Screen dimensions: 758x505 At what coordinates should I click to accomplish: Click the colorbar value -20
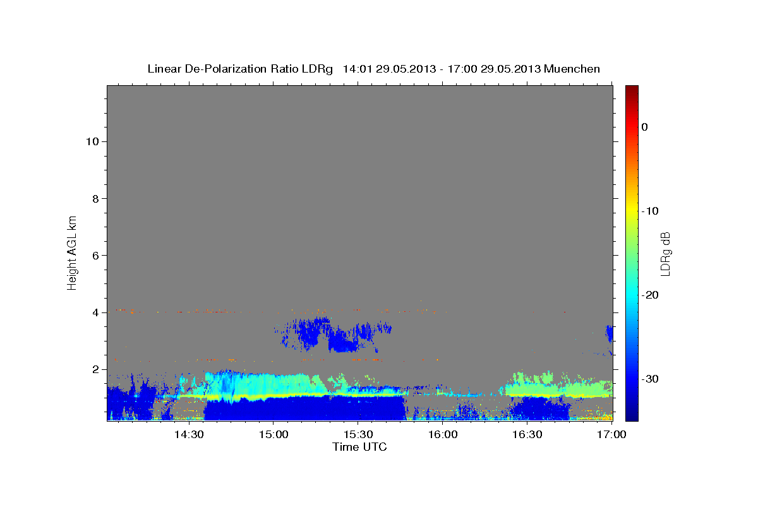pyautogui.click(x=650, y=295)
